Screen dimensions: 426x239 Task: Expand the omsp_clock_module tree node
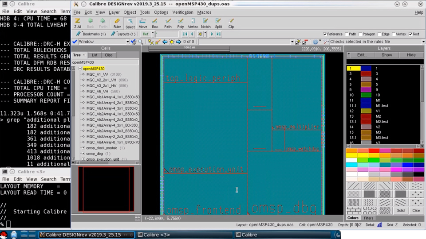click(x=83, y=148)
